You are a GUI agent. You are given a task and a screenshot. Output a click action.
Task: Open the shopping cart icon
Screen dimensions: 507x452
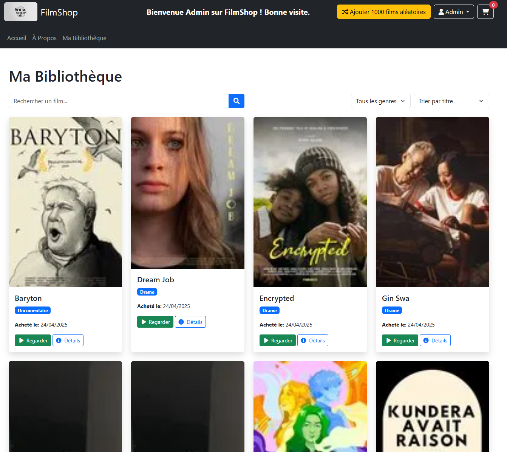(485, 12)
